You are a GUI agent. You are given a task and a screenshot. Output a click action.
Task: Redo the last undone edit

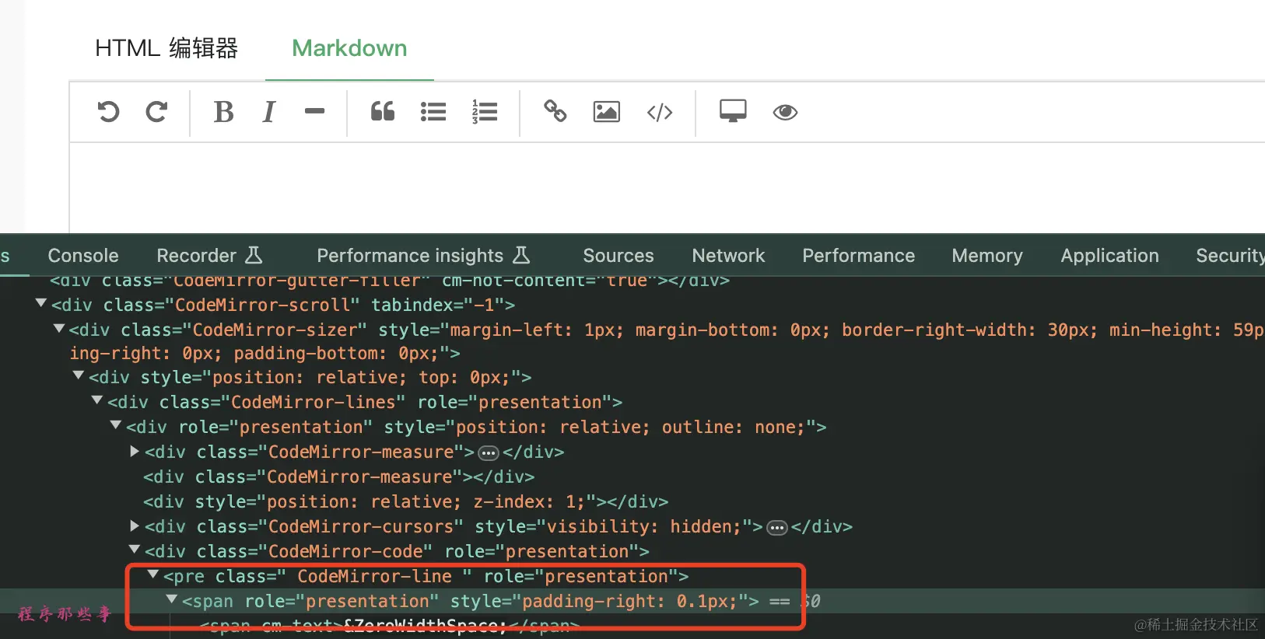[x=156, y=112]
